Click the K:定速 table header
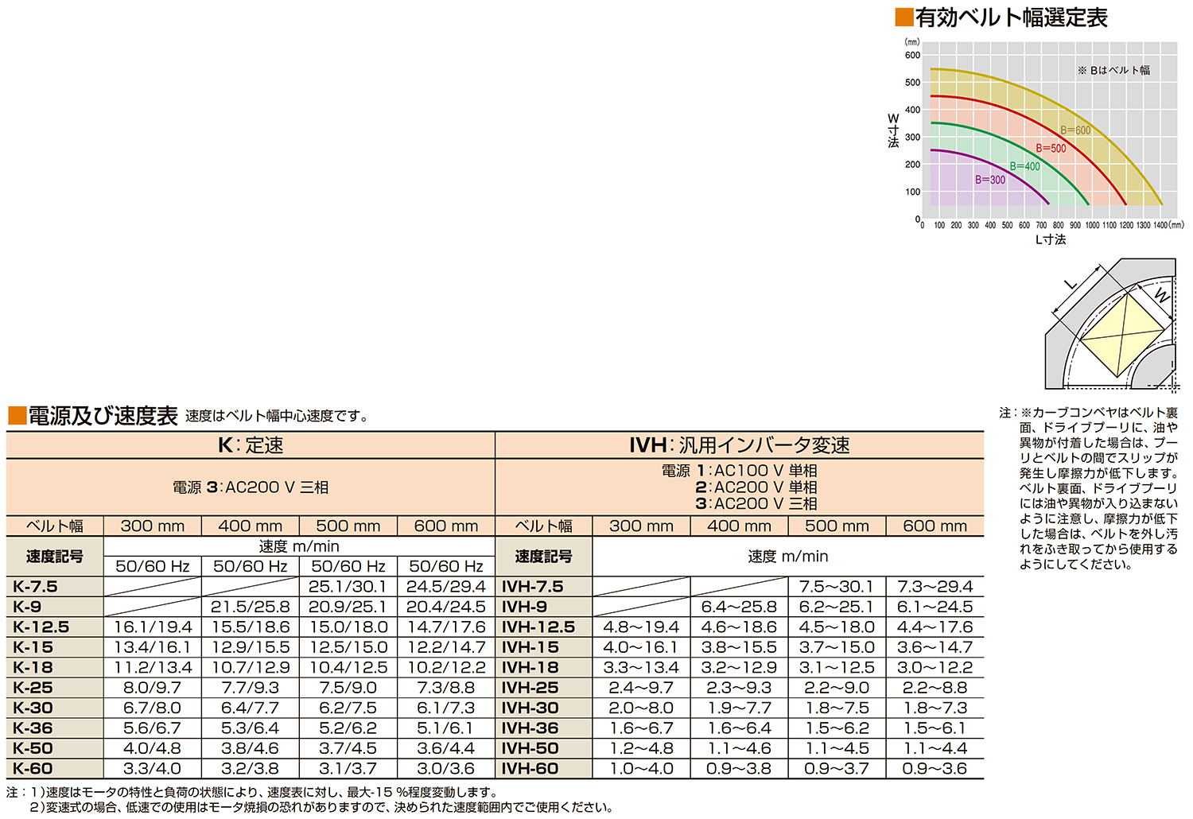Screen dimensions: 1193x819 251,445
